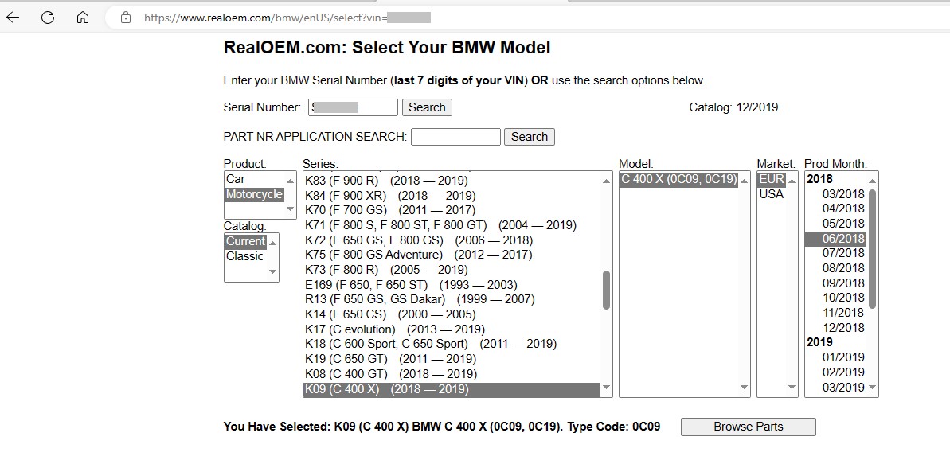This screenshot has height=460, width=950.
Task: Click the Series list scrollbar thumb
Action: 606,290
